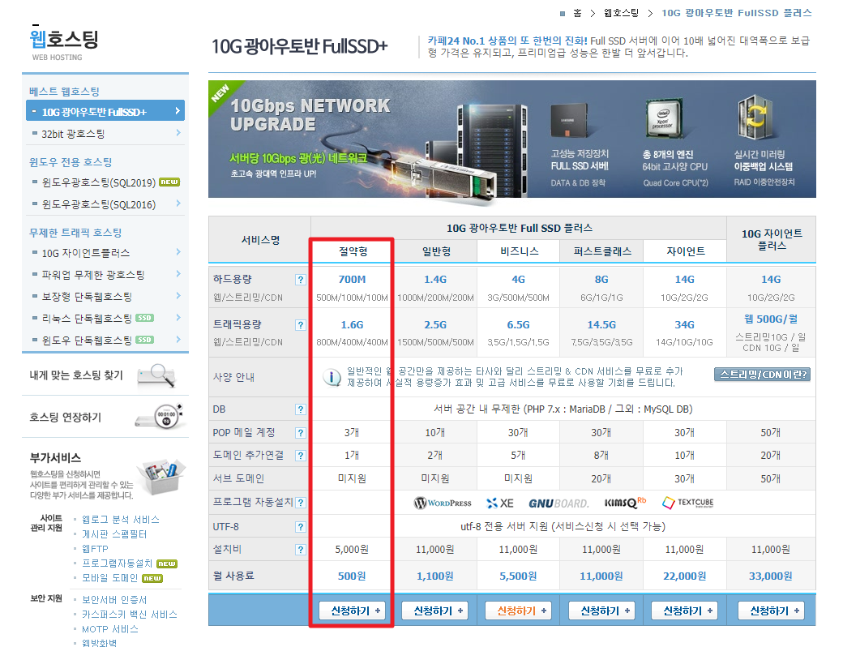Open 웹로그 분석 서비스 link

(x=121, y=520)
